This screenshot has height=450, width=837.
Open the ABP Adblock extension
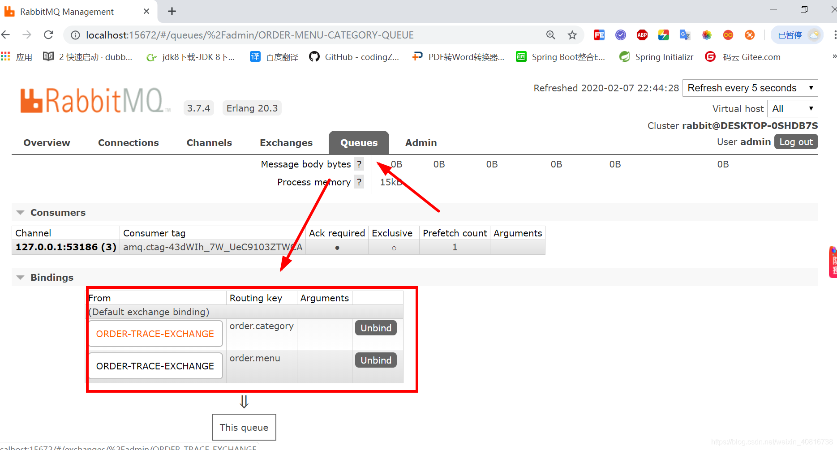point(642,35)
